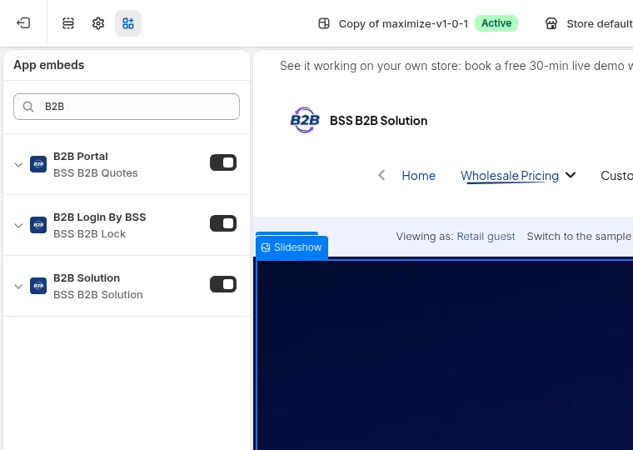Click the left arrow in store navigation
This screenshot has width=633, height=450.
[381, 175]
